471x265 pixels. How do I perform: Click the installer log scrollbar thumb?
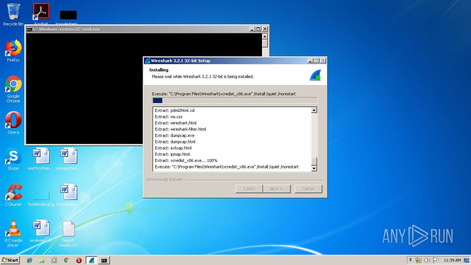point(314,162)
